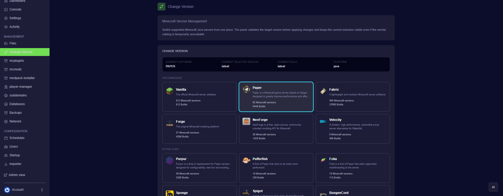Click the Forge anvil logo icon

pos(170,123)
